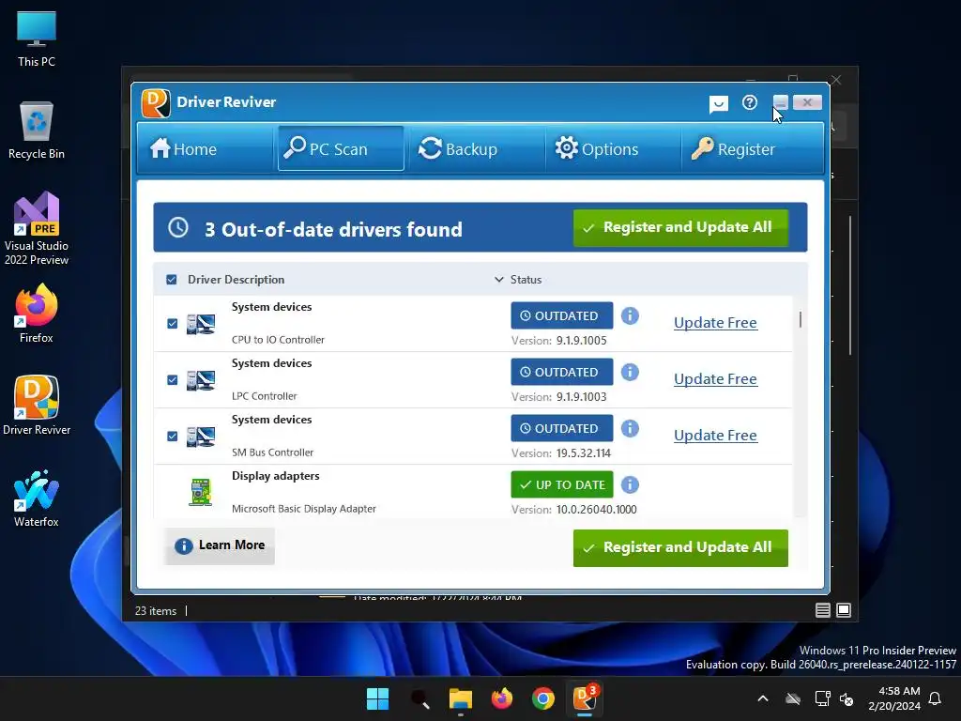This screenshot has height=721, width=961.
Task: Click the Display adapters device icon
Action: pos(201,492)
